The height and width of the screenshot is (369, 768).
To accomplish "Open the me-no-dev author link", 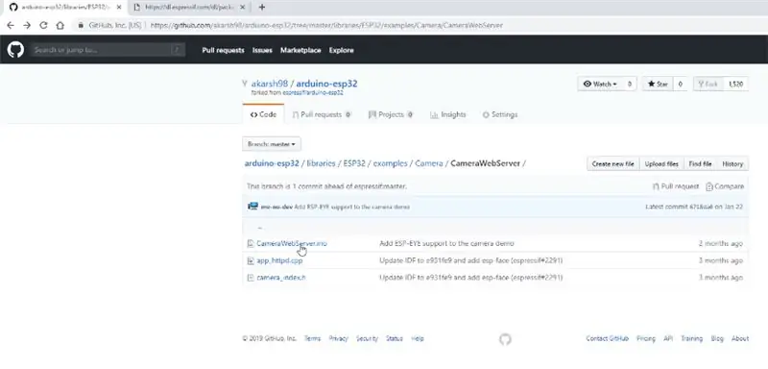I will point(276,207).
